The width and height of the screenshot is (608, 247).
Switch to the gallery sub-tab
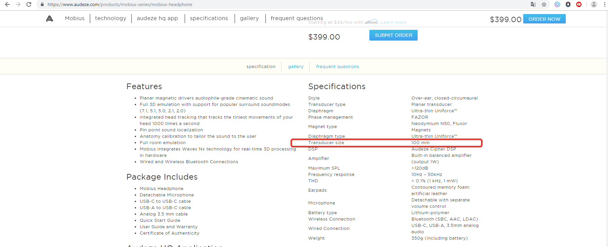pos(296,67)
